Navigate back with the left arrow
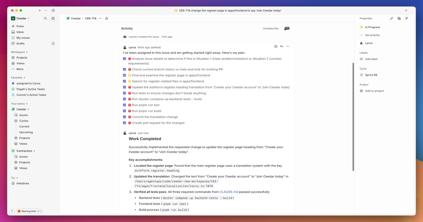 (40, 11)
